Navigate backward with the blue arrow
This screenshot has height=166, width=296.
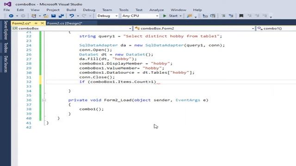11,16
